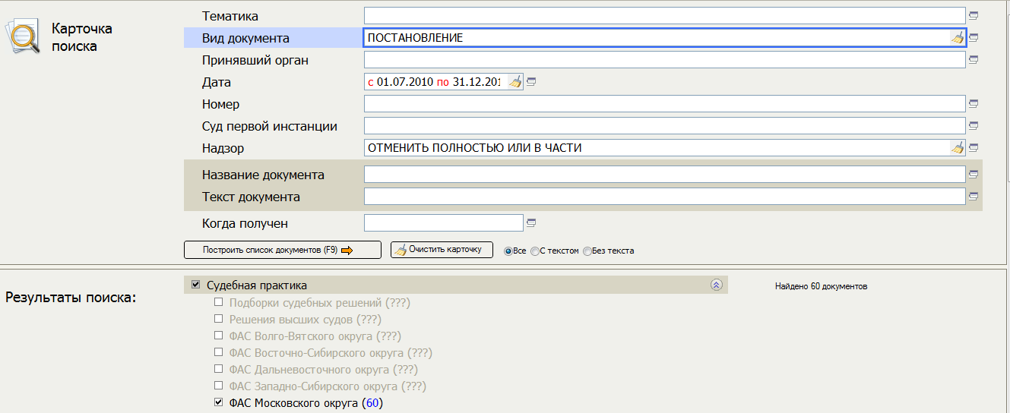Collapse the Судебная практика section
1010x413 pixels.
click(715, 285)
